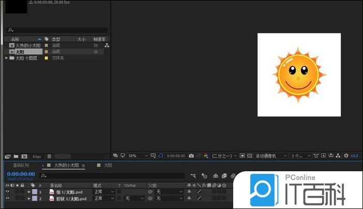Click the trash icon in Project panel

pyautogui.click(x=49, y=156)
